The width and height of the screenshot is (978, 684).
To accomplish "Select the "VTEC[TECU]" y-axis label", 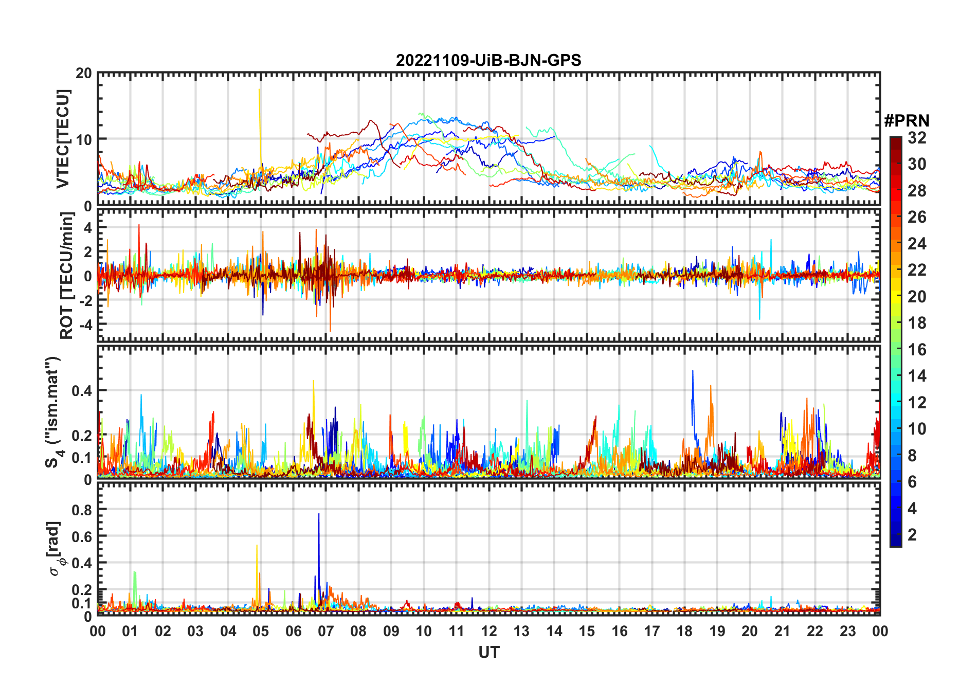I will pos(63,139).
